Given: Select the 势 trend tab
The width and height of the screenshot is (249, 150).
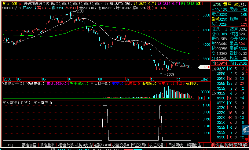Looking at the screenshot, I should click(x=227, y=145).
